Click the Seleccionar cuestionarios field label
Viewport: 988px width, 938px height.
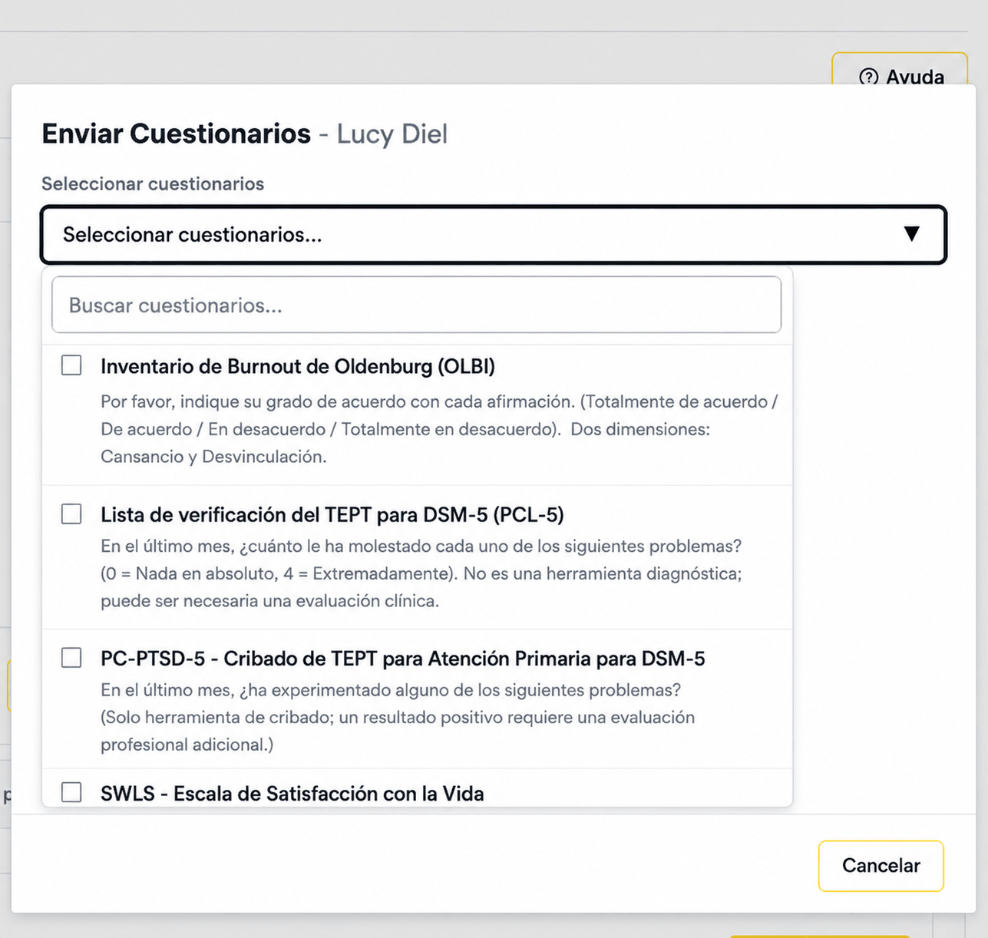153,184
